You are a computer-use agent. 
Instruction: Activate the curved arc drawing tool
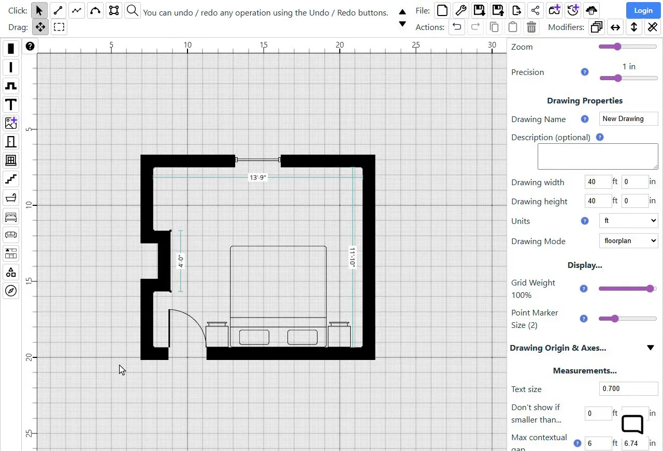[95, 10]
